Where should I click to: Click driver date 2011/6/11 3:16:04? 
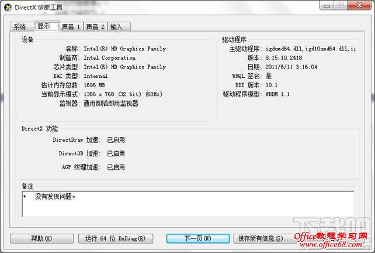coord(291,67)
